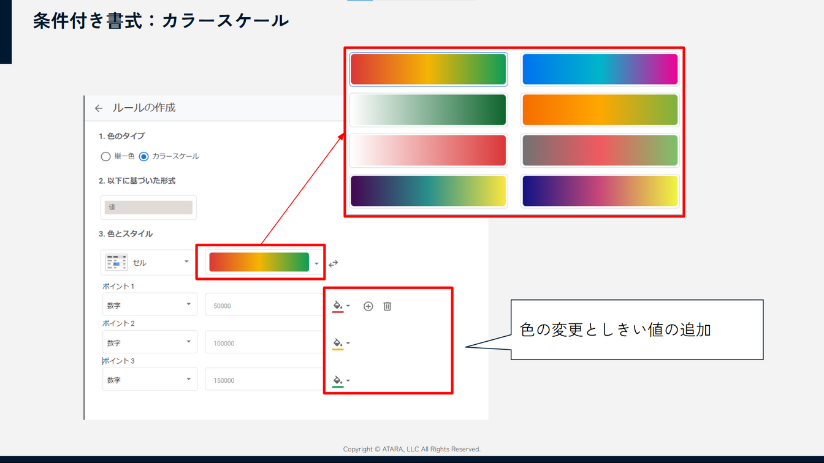Click the 150000 value field
824x463 pixels.
264,380
